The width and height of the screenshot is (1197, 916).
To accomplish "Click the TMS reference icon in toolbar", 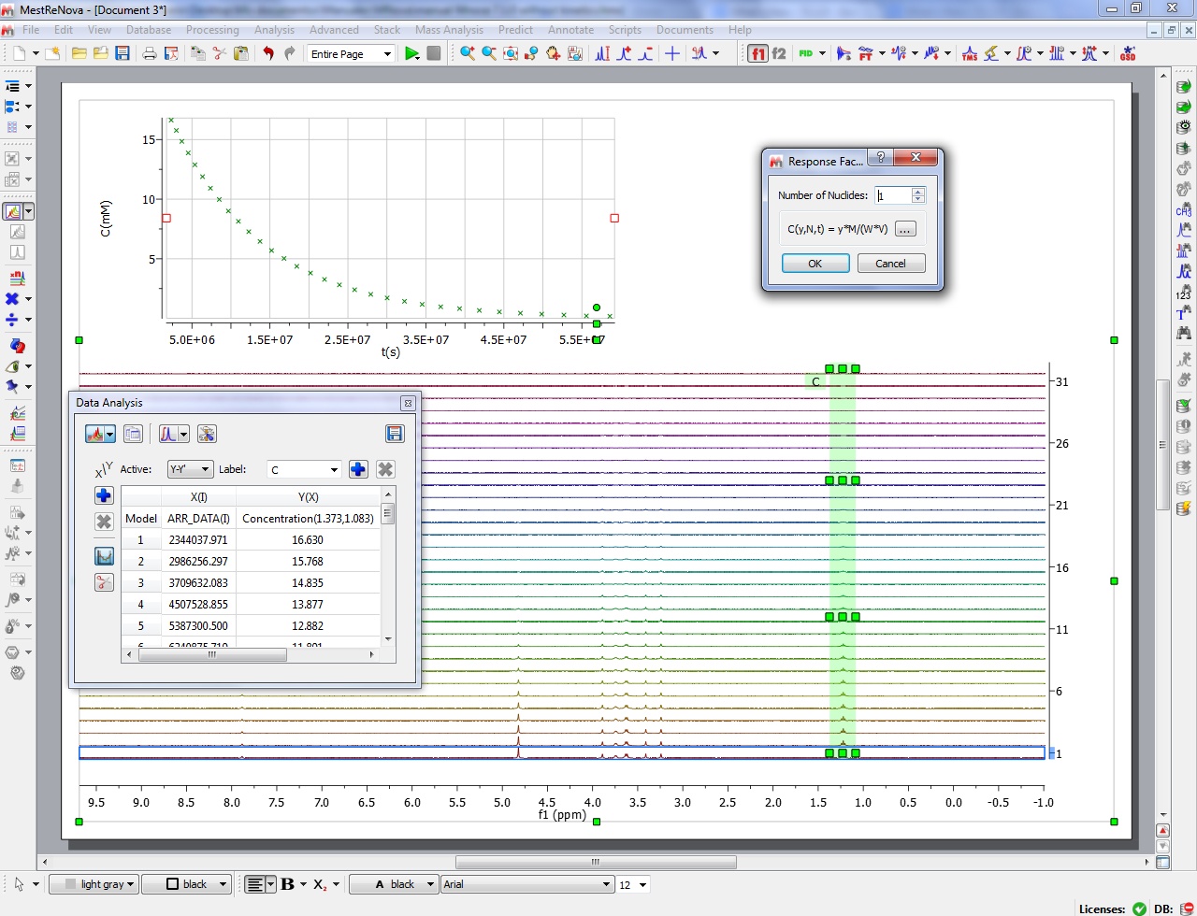I will [x=969, y=53].
